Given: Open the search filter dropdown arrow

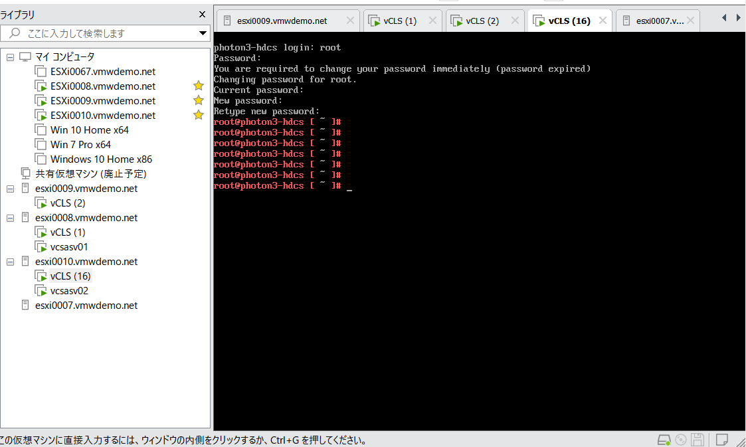Looking at the screenshot, I should click(x=203, y=33).
